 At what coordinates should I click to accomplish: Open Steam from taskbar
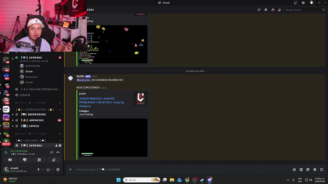tap(202, 180)
